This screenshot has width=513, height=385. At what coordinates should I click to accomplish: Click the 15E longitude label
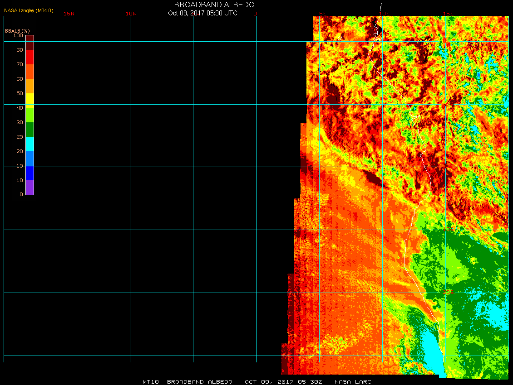click(x=449, y=14)
